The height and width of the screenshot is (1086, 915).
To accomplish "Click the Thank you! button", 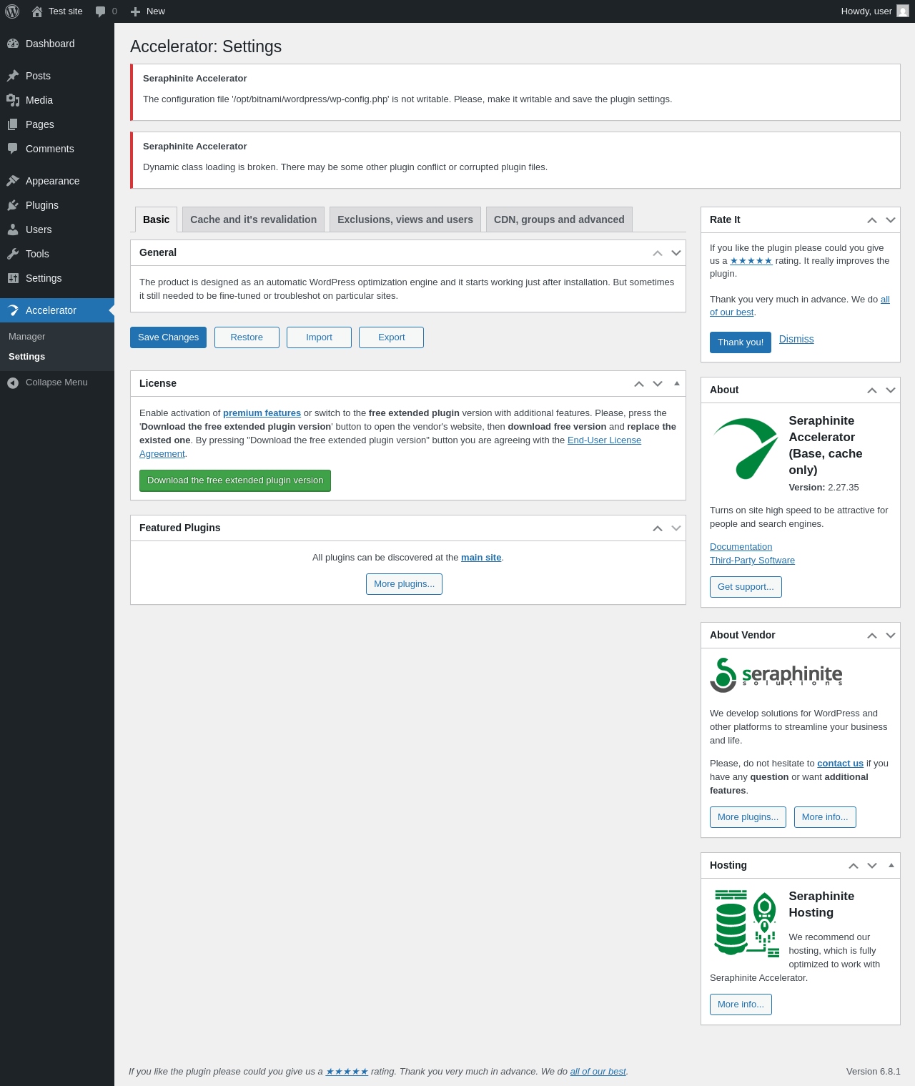I will pyautogui.click(x=741, y=342).
